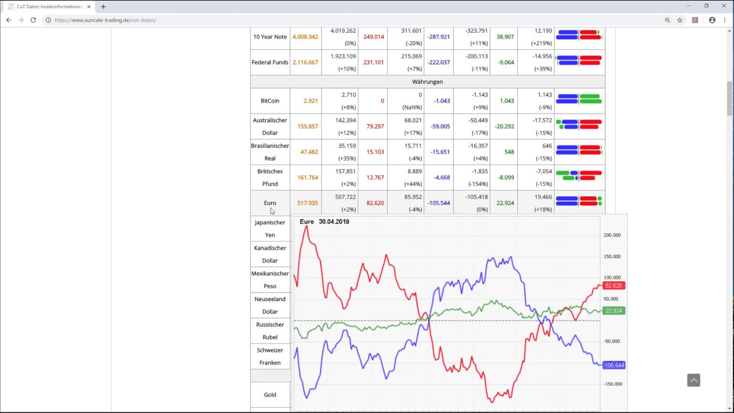Screen dimensions: 734x413
Task: Click the browser back arrow
Action: pyautogui.click(x=9, y=20)
